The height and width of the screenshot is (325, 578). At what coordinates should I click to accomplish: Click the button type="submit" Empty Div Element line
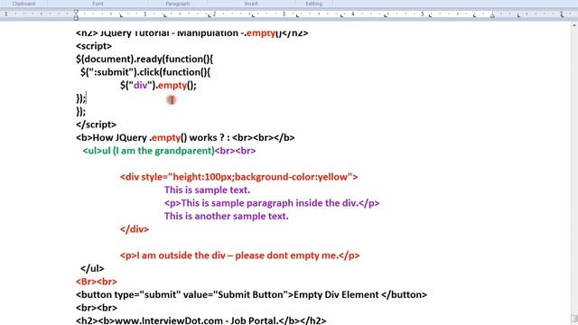pos(251,295)
